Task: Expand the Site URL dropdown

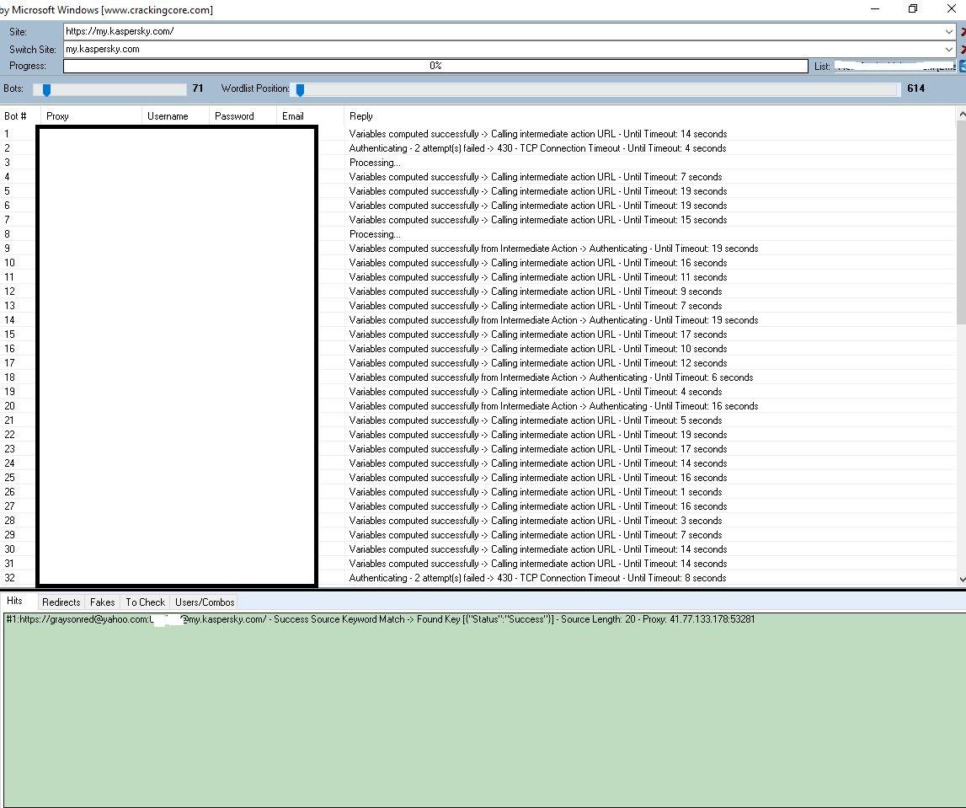Action: coord(949,32)
